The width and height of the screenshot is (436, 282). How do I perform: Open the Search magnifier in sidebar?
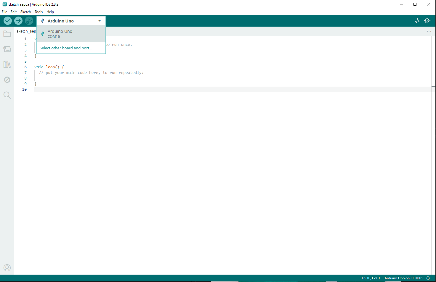click(x=7, y=95)
